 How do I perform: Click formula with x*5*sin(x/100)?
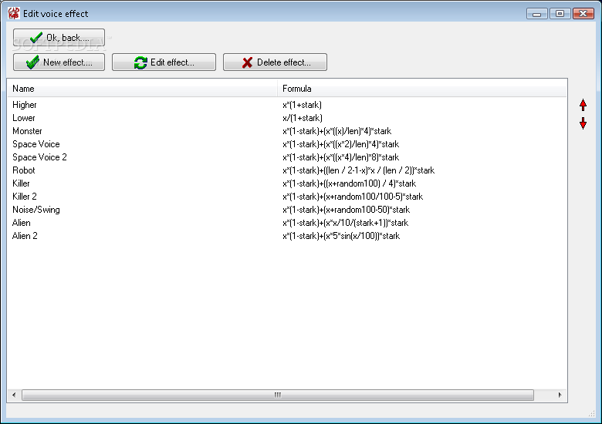click(x=341, y=236)
